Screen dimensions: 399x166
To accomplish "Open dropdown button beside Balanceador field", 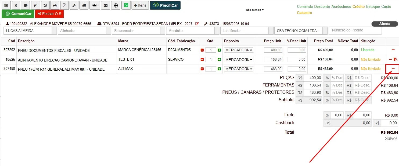I will (x=163, y=31).
